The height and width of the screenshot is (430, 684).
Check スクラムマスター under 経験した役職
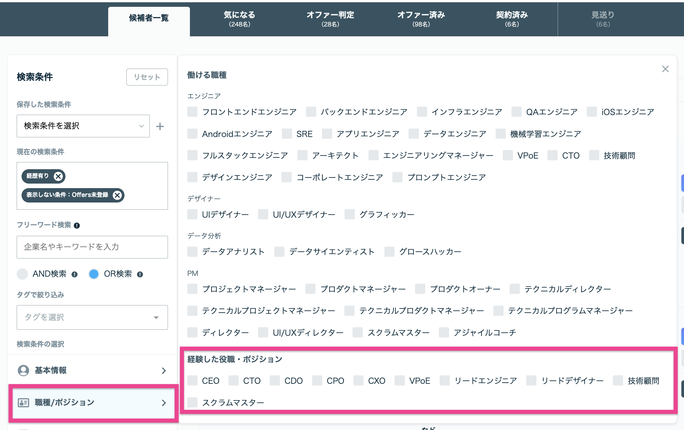click(193, 402)
